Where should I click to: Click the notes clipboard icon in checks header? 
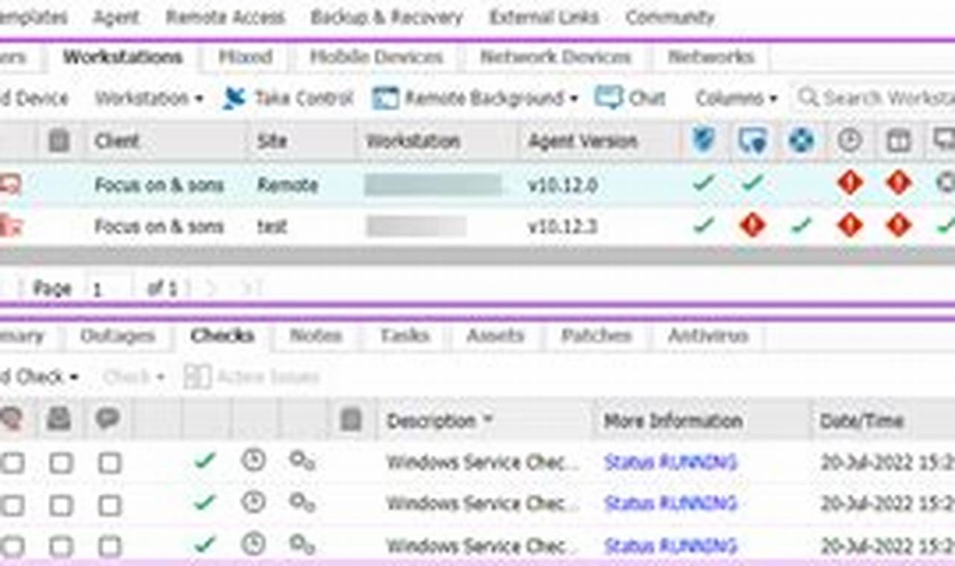(350, 420)
